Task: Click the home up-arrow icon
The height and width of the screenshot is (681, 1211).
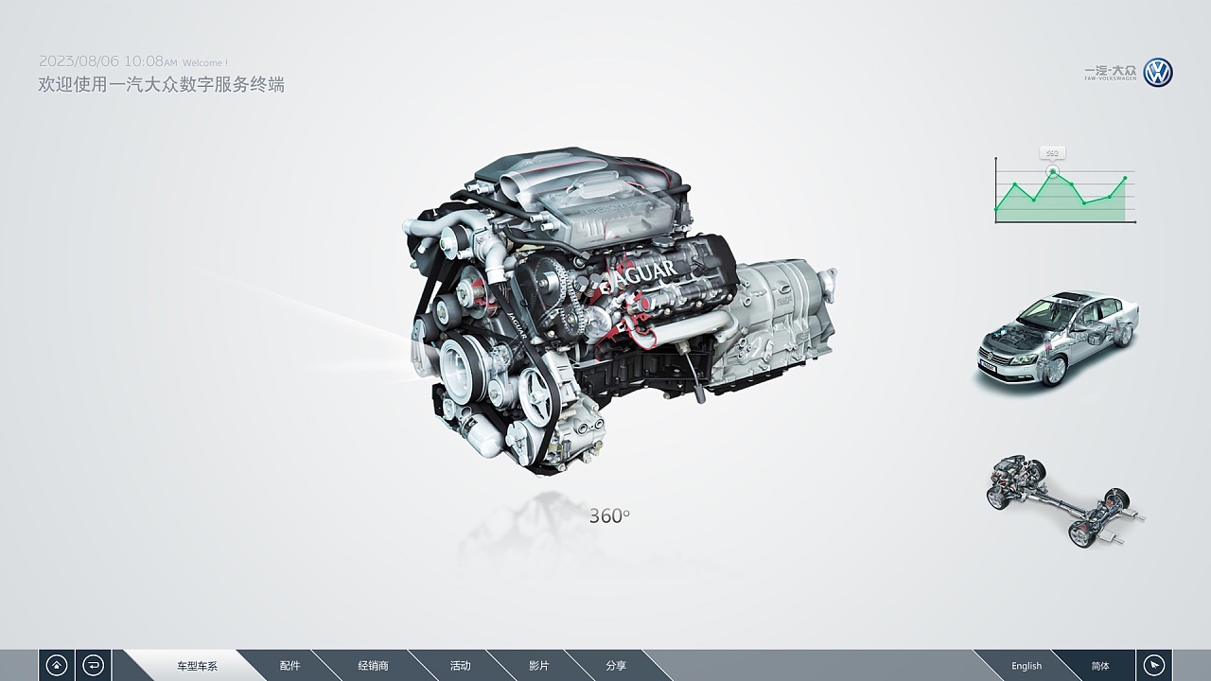Action: pos(57,665)
